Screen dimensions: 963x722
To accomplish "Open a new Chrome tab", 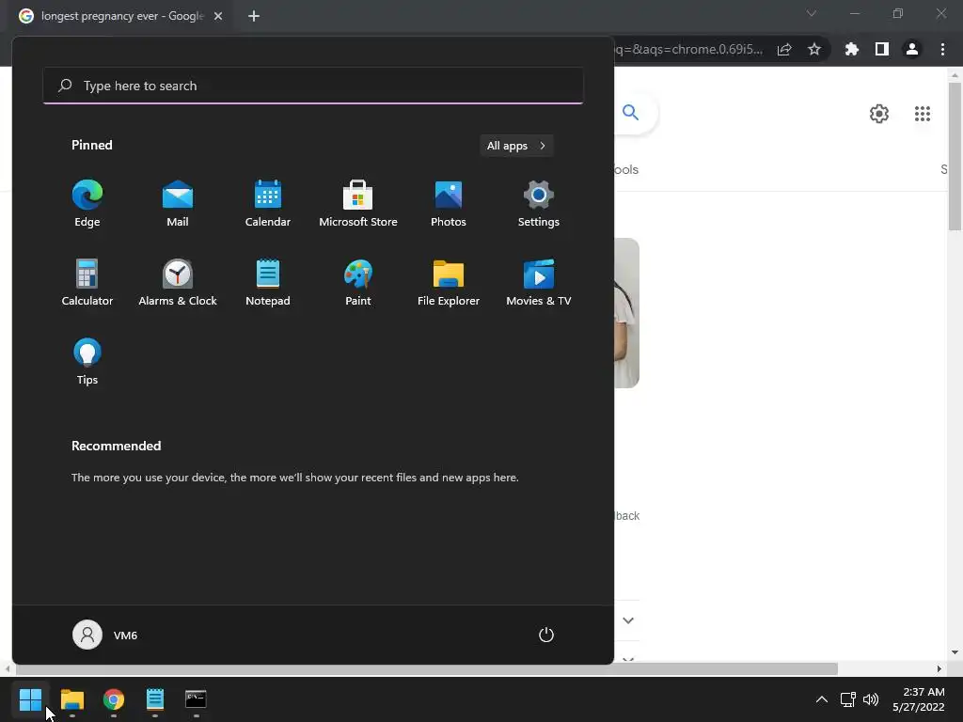I will (x=254, y=16).
